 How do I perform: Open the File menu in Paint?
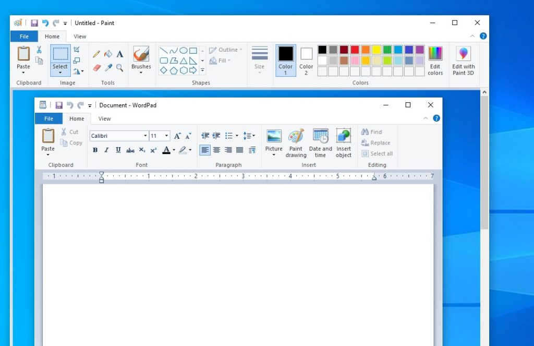[x=24, y=36]
